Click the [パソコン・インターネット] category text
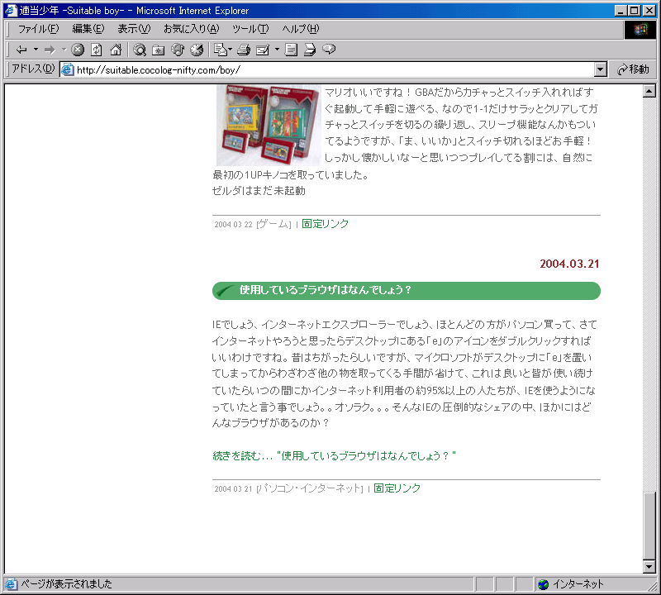The image size is (661, 595). (310, 488)
